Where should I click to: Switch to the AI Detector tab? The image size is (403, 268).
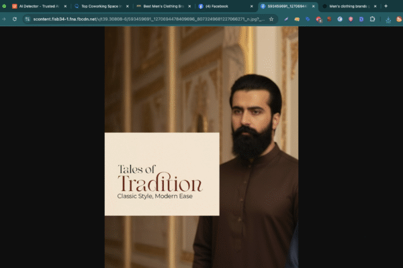pyautogui.click(x=37, y=6)
